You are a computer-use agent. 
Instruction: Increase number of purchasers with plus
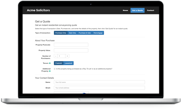pyautogui.click(x=67, y=56)
